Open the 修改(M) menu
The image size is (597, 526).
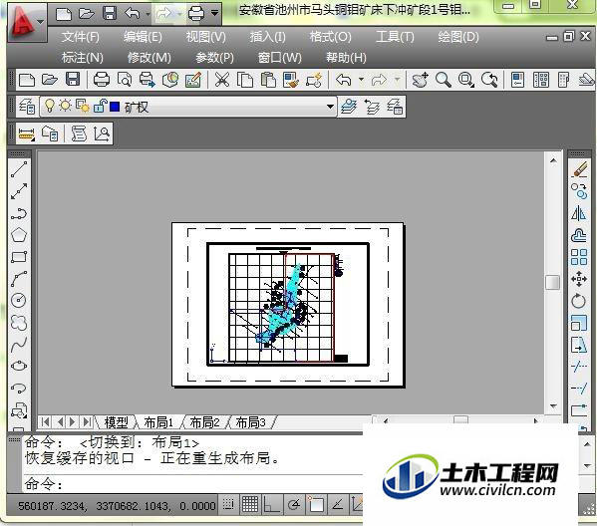[x=149, y=58]
